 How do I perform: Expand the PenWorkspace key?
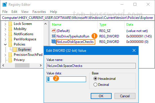5,39
